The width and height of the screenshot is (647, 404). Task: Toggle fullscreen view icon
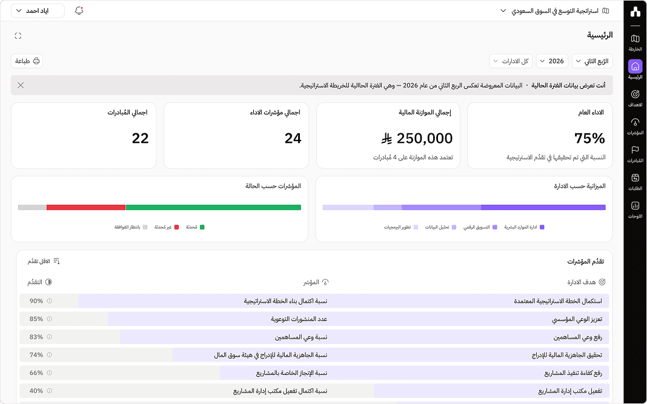tap(18, 36)
